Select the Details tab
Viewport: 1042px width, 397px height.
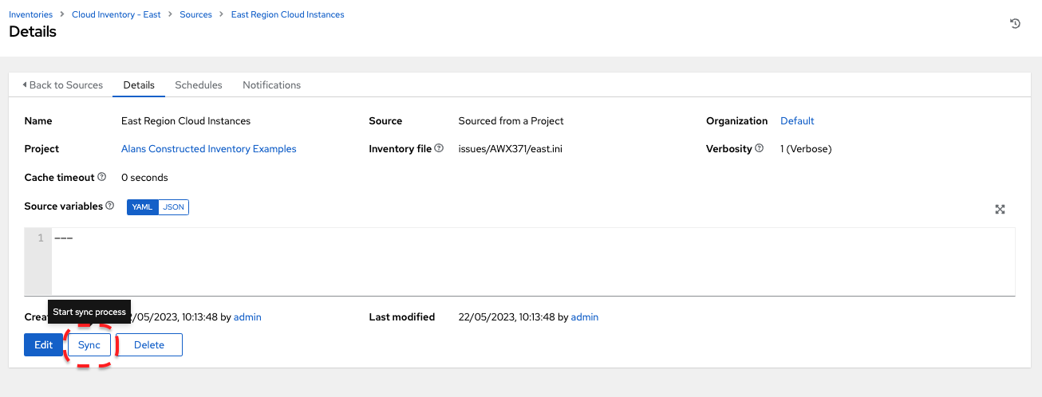tap(139, 85)
